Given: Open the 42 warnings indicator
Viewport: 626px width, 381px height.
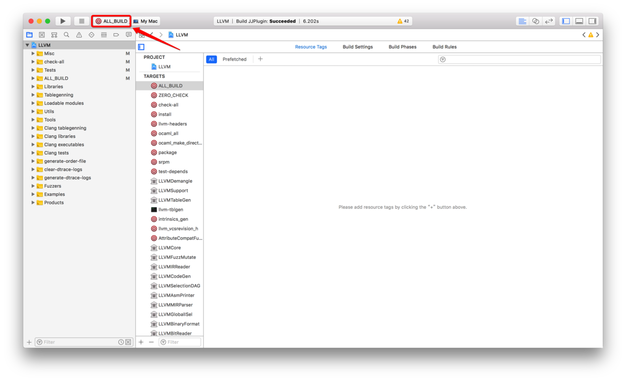Looking at the screenshot, I should (x=403, y=21).
